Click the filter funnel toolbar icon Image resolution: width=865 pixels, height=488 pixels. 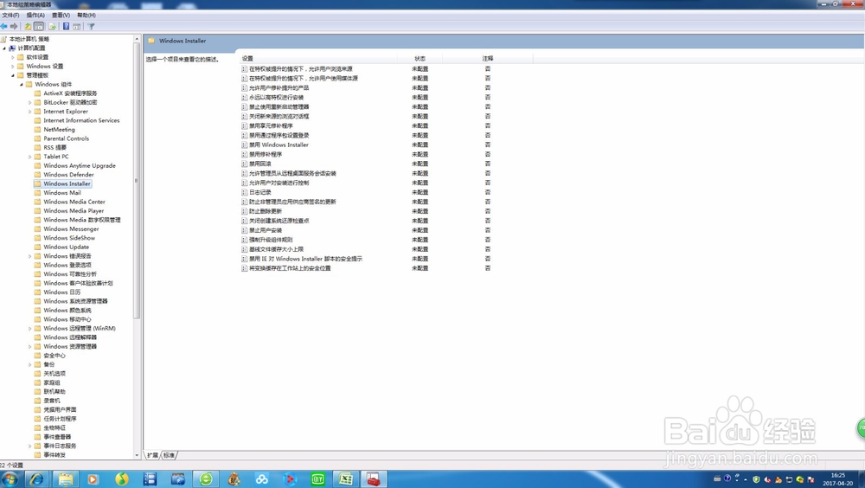(x=91, y=27)
